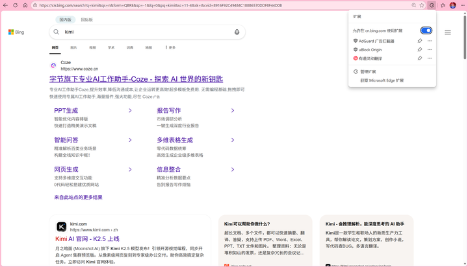Open the 网页生成 sitelink
This screenshot has width=468, height=267.
66,169
